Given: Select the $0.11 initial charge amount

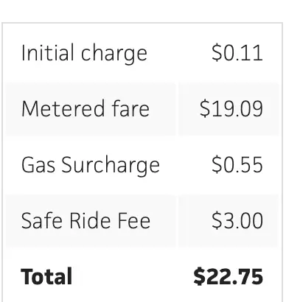Looking at the screenshot, I should 237,52.
